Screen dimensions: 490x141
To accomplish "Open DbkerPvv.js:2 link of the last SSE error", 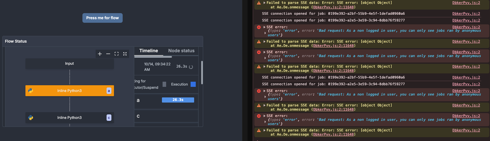I will [x=466, y=116].
